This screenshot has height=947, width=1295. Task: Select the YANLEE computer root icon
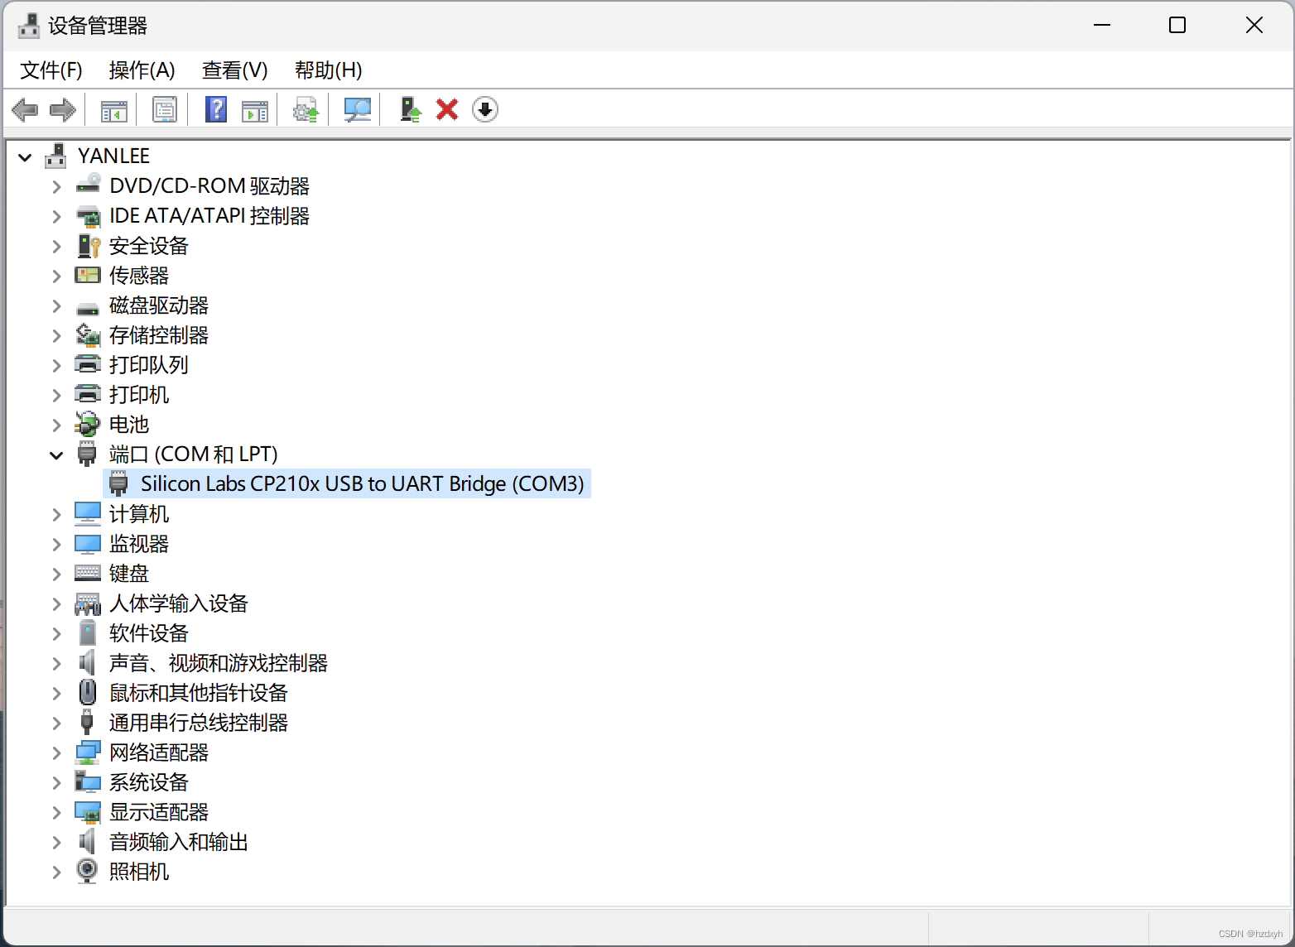click(x=55, y=156)
